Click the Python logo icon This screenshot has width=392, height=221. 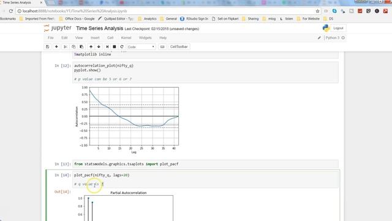pos(326,28)
